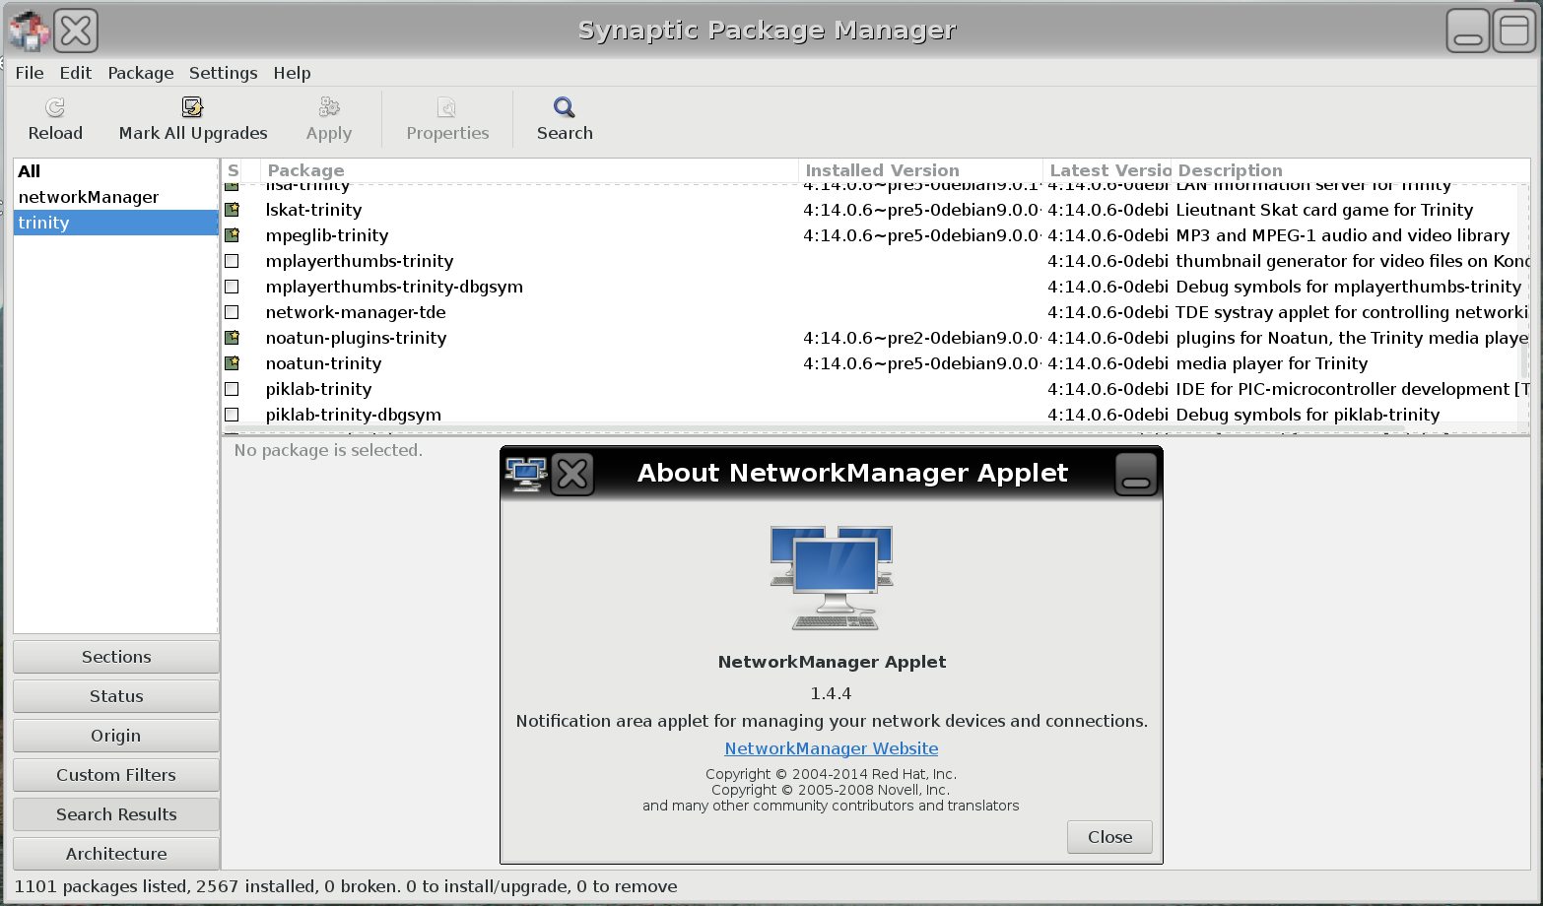The image size is (1543, 906).
Task: Toggle status box for noatun-plugins-trinity
Action: coord(233,338)
